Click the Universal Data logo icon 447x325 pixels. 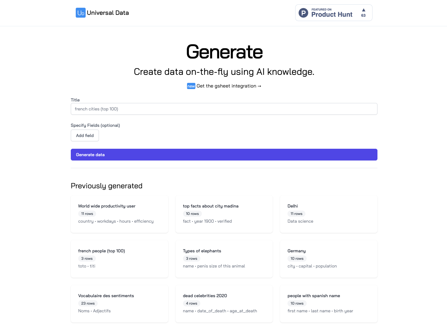(80, 13)
